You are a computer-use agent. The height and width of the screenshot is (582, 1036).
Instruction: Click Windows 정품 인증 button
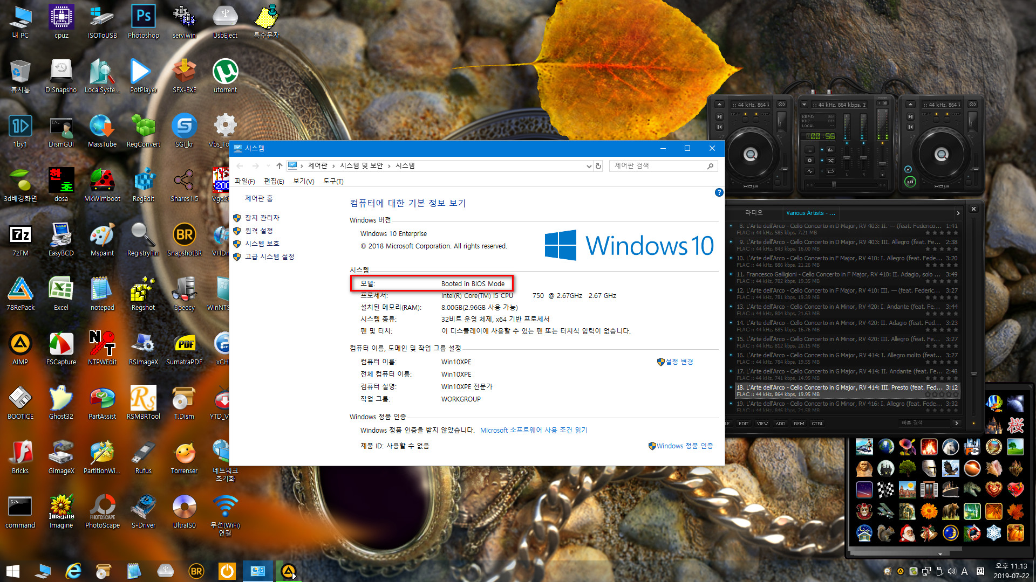pyautogui.click(x=679, y=446)
